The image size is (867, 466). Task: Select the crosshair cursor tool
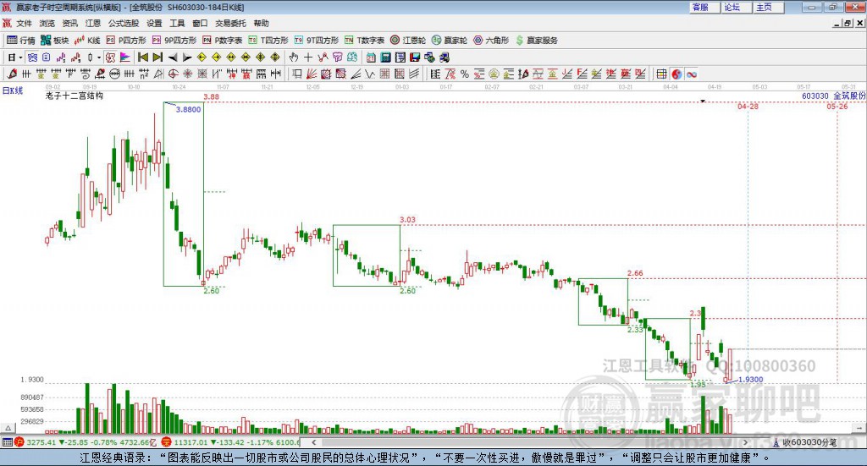(x=308, y=58)
